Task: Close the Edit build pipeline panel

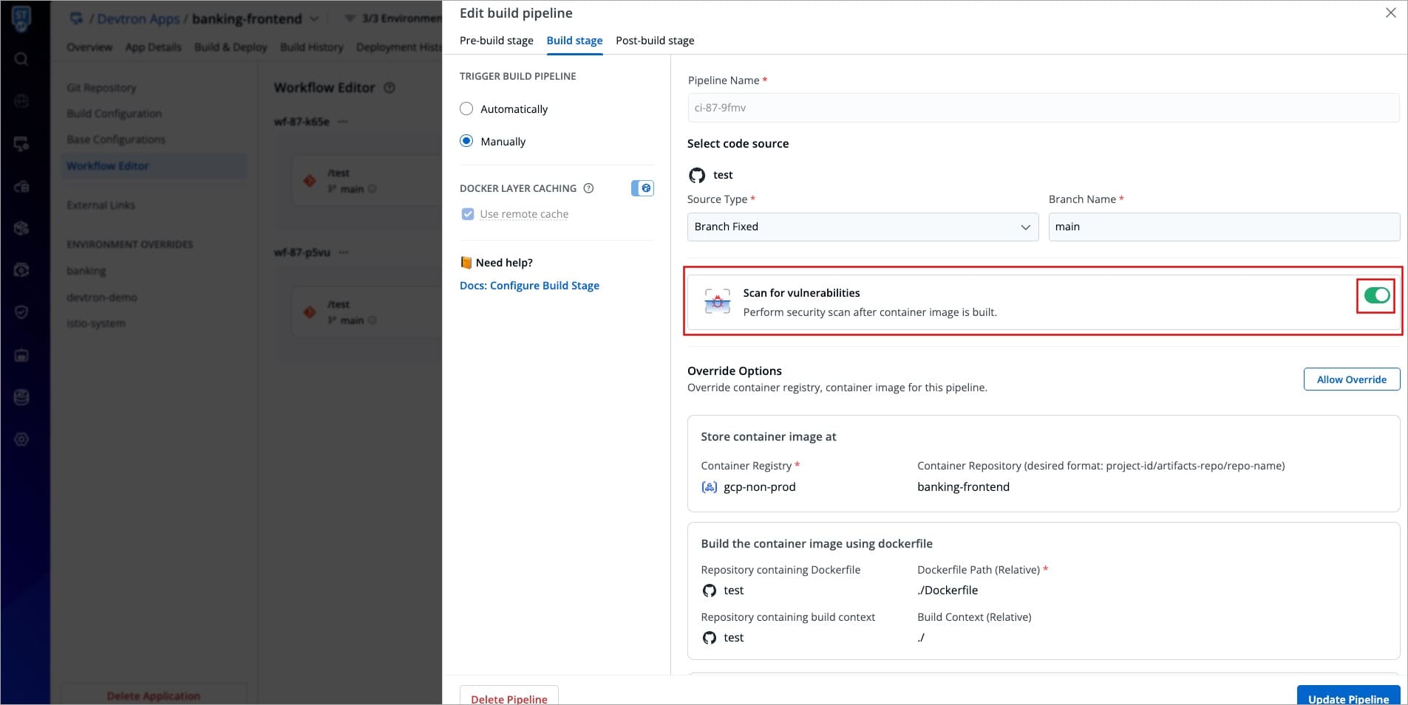Action: click(x=1390, y=13)
